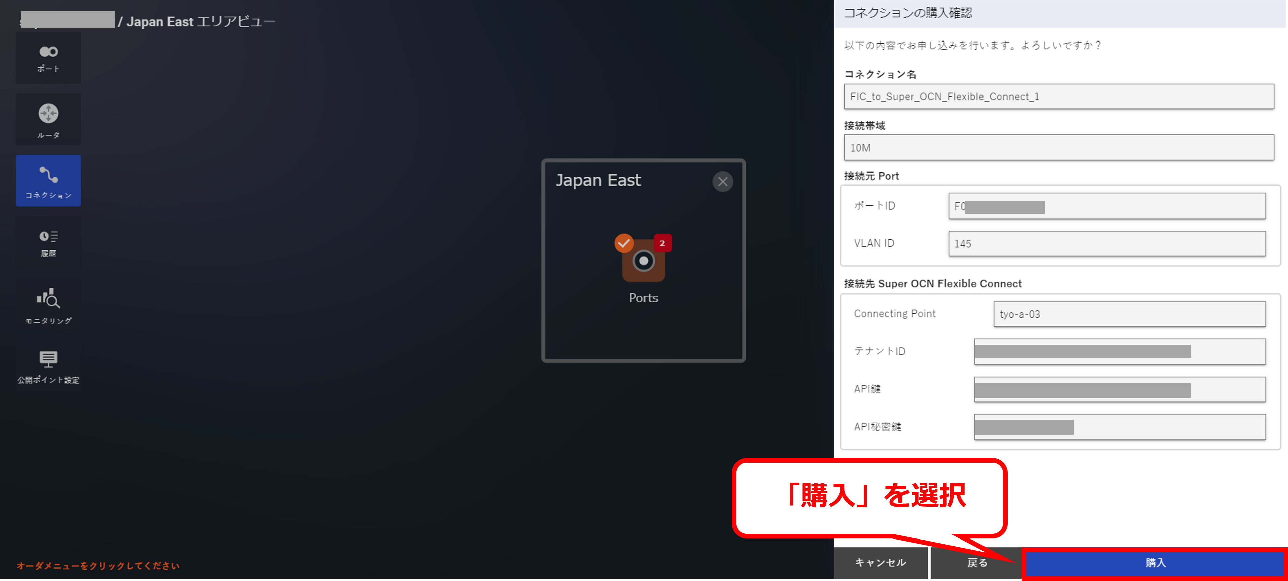
Task: Open the ルータ (Router) sidebar icon
Action: pyautogui.click(x=49, y=120)
